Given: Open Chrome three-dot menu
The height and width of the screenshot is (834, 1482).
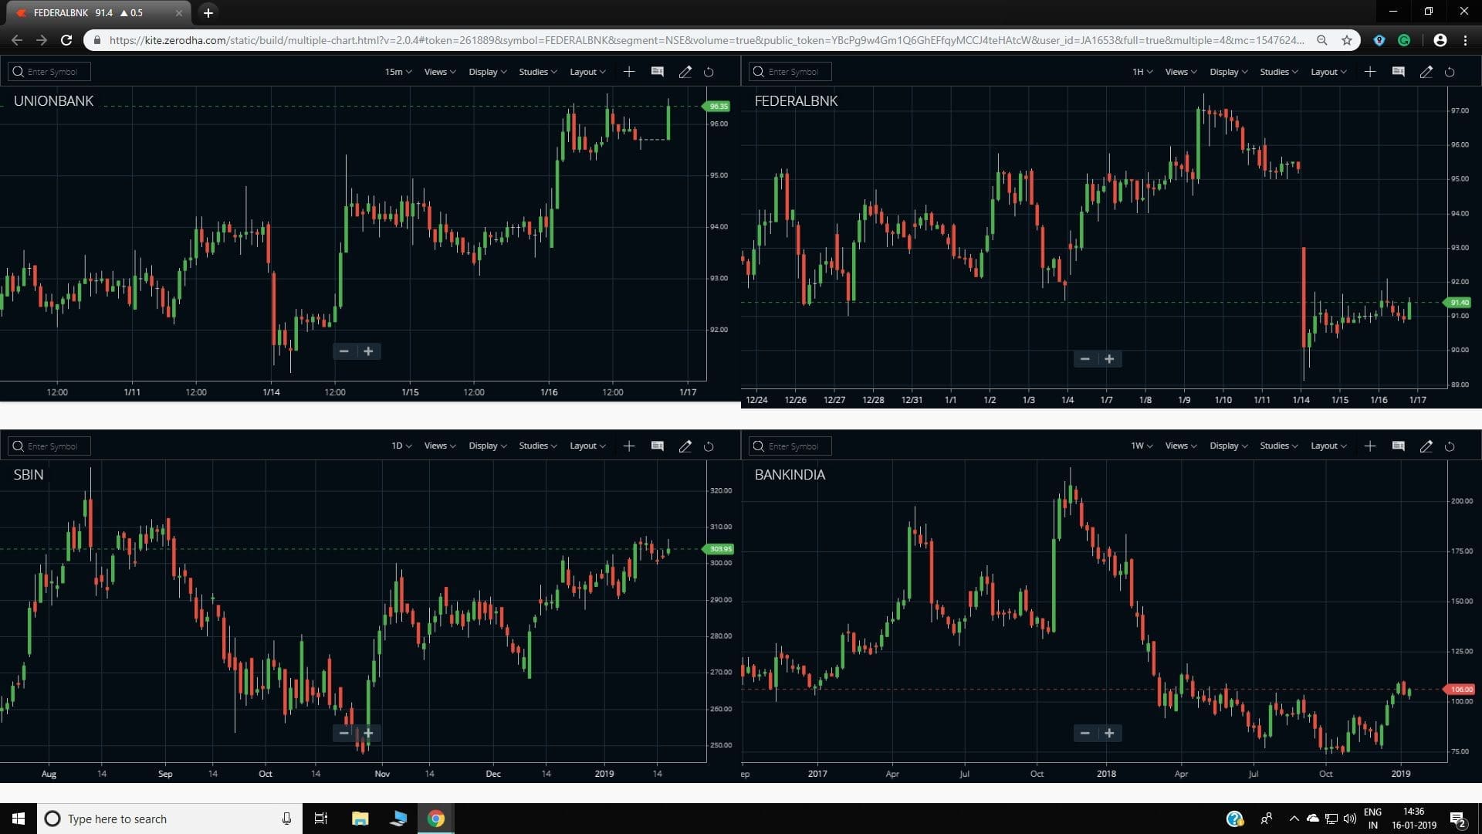Looking at the screenshot, I should click(1466, 40).
